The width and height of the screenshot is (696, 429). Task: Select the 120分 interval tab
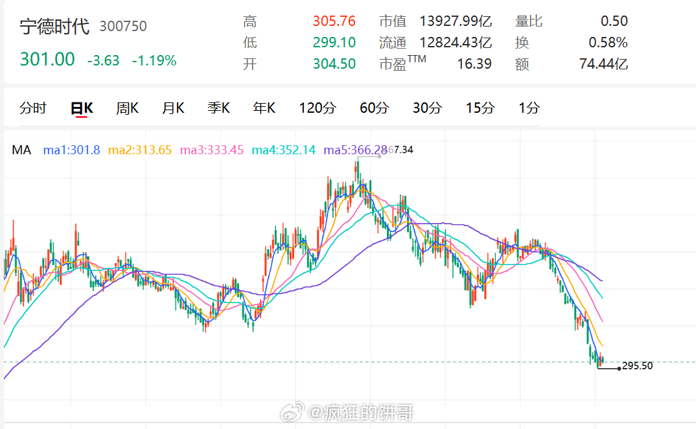(x=318, y=108)
